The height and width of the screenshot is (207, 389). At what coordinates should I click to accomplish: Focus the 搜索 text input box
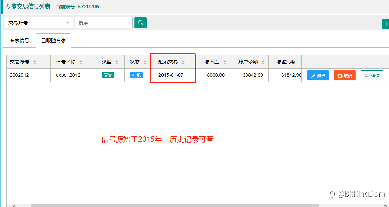coord(104,23)
